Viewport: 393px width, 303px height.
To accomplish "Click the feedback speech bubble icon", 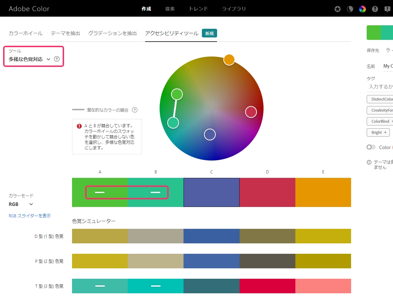I will coord(387,9).
